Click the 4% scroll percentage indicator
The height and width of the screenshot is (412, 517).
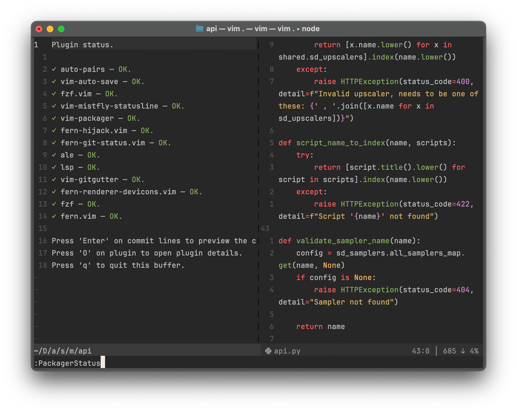point(474,351)
